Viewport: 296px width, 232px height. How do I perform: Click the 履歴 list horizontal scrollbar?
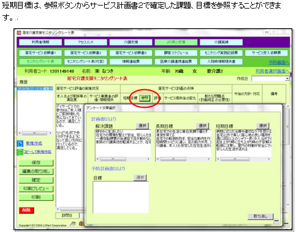tap(35, 133)
